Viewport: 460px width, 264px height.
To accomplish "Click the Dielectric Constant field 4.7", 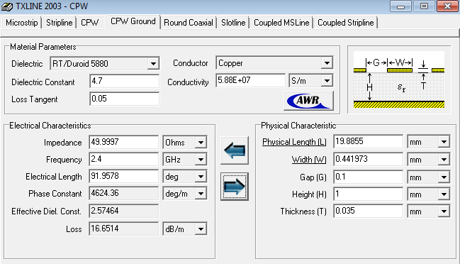I will (x=124, y=81).
